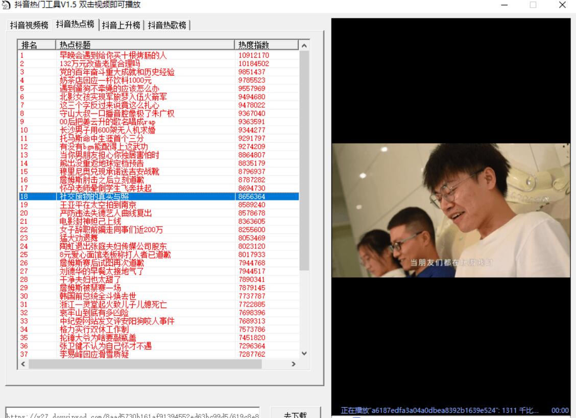Select row 干净夫妇也太甜了

tap(159, 280)
